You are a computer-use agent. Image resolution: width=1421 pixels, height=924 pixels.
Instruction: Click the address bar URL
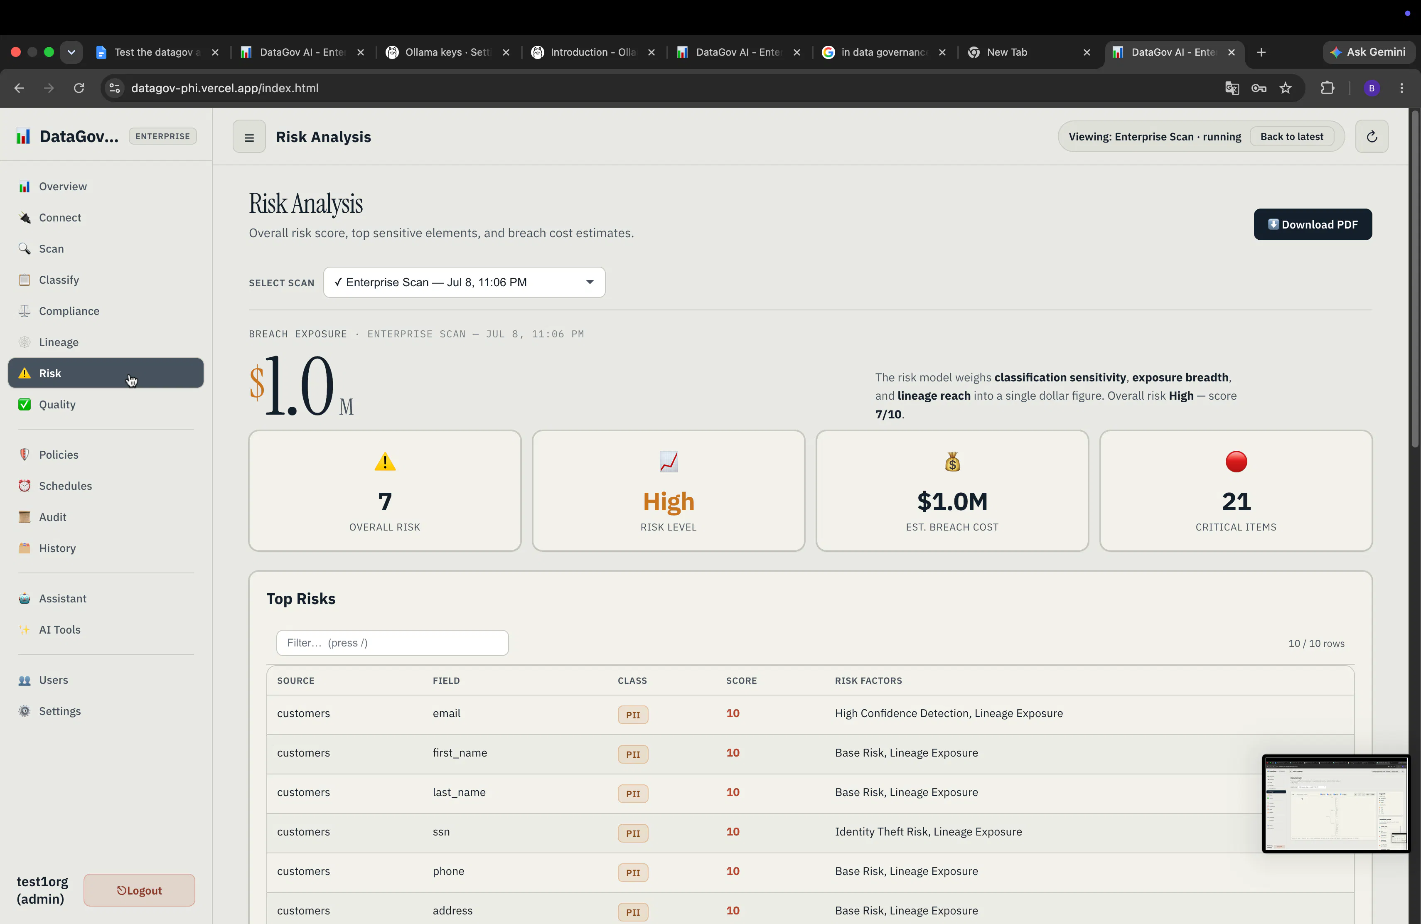[224, 88]
